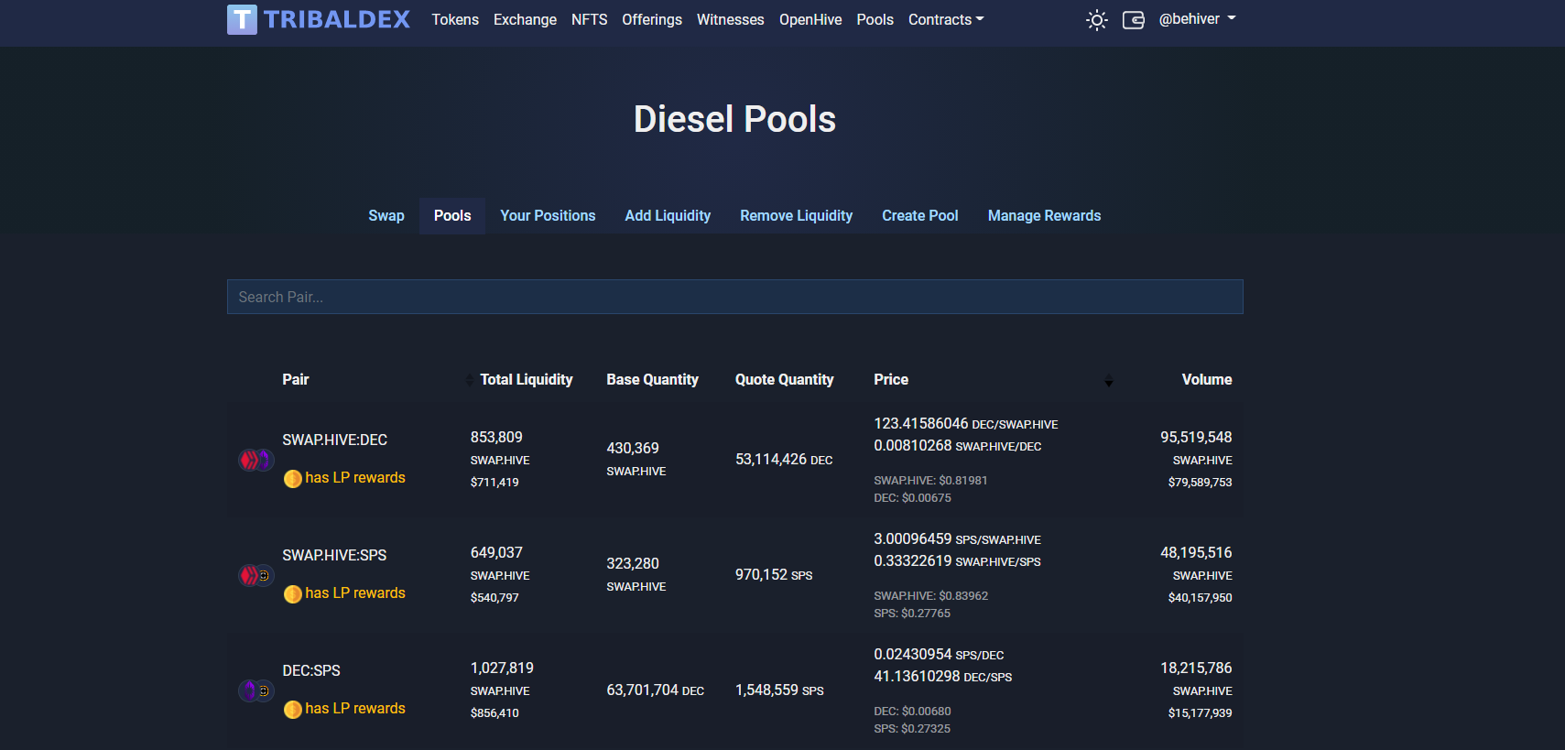Click the coin icon in SWAP.HIVE:DEC rewards
The height and width of the screenshot is (750, 1565).
pyautogui.click(x=292, y=479)
